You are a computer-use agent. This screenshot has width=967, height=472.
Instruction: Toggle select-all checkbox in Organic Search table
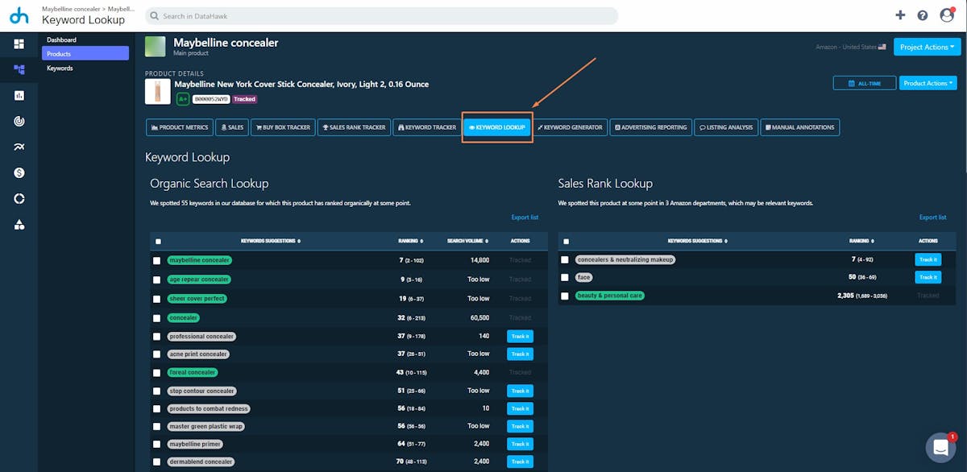click(x=158, y=241)
